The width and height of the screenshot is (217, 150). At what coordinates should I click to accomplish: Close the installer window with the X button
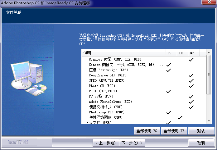click(209, 2)
